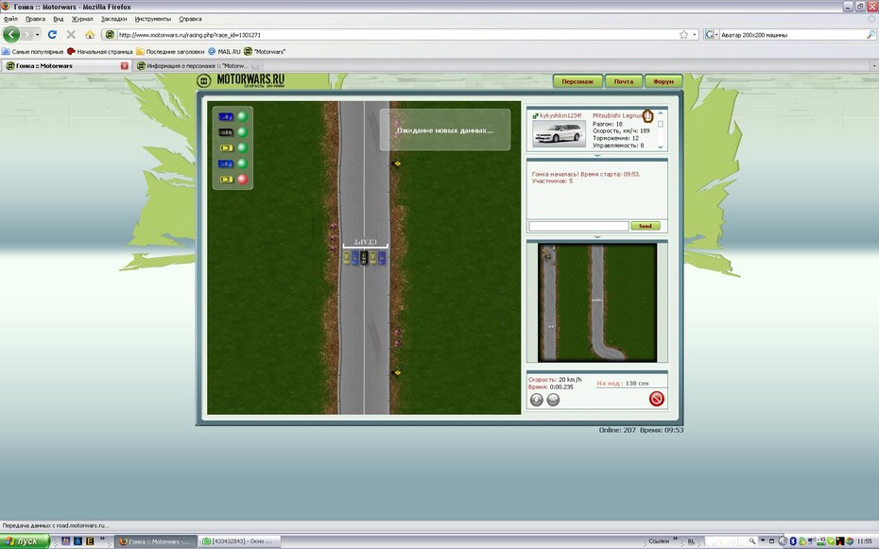Click the Motorwars.ru site logo
The width and height of the screenshot is (879, 549).
click(x=241, y=80)
